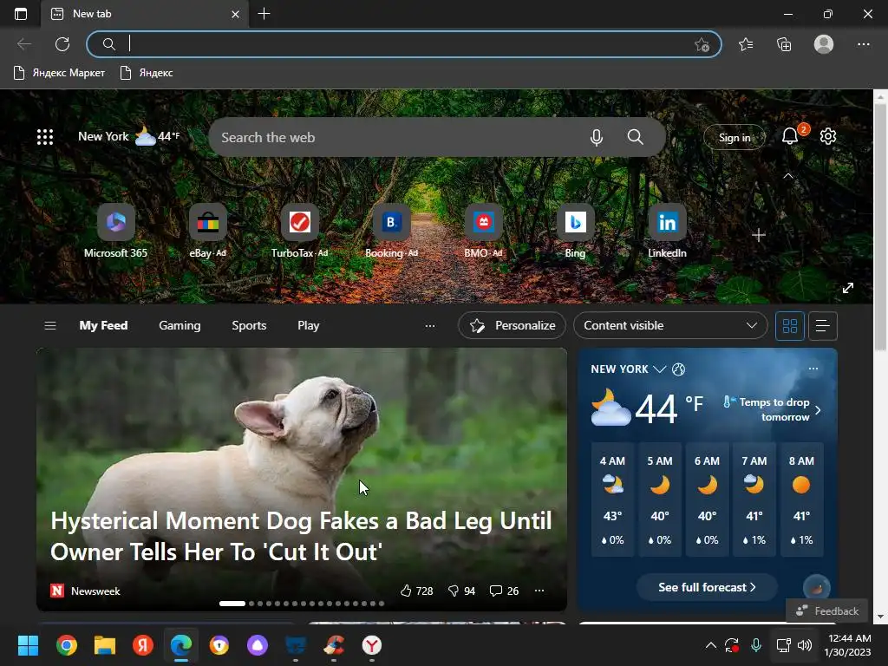Focus the browser address bar
Viewport: 888px width, 666px height.
coord(404,44)
